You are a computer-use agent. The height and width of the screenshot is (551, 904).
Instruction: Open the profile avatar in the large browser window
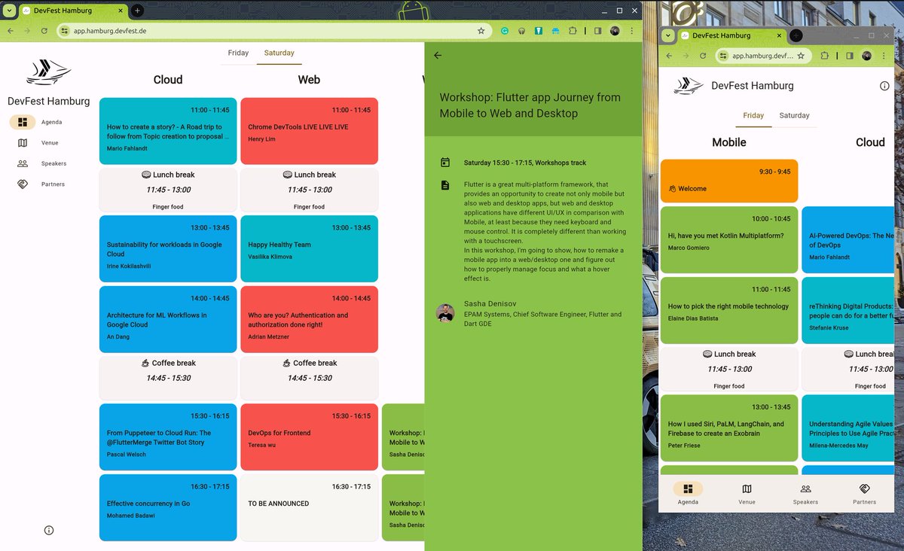615,31
